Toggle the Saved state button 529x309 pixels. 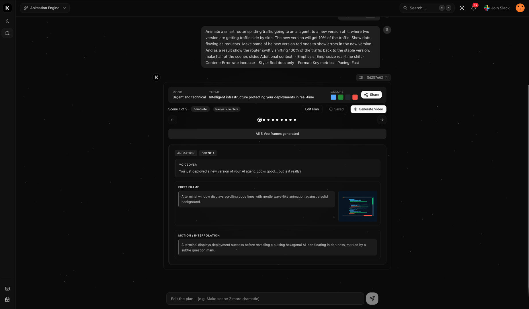tap(336, 109)
